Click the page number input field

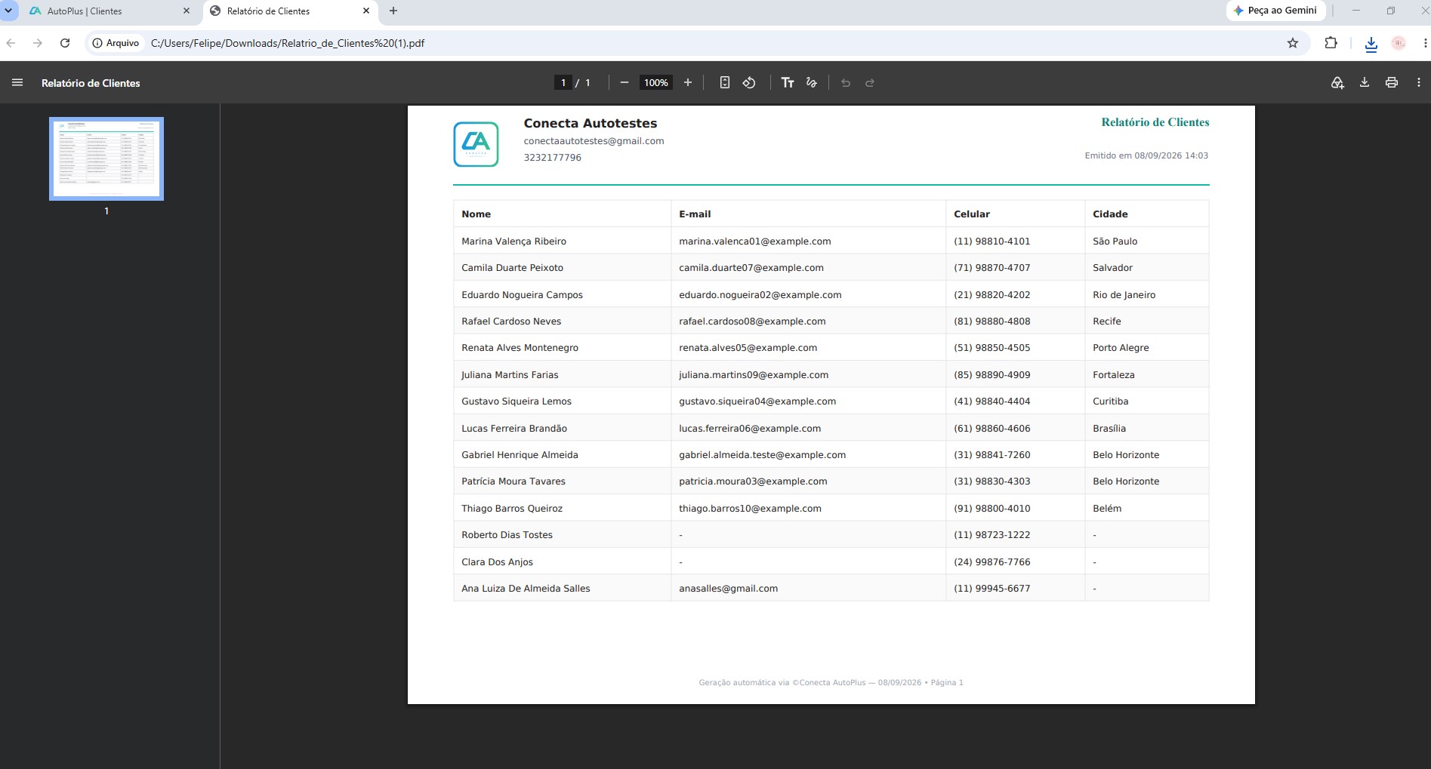563,83
